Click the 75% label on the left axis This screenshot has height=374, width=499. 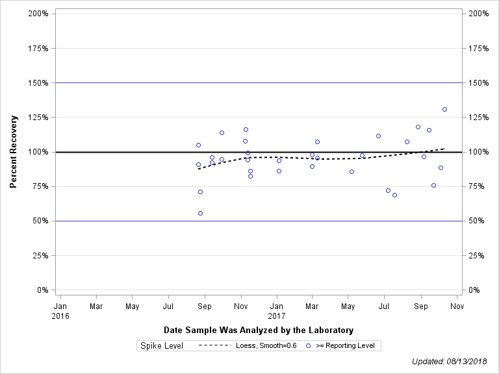[x=40, y=186]
